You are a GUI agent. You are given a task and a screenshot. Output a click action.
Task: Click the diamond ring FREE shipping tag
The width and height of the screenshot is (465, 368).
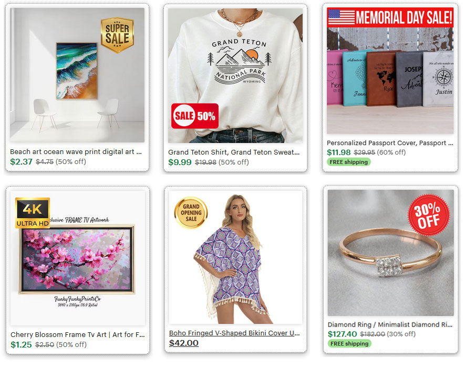coord(349,344)
